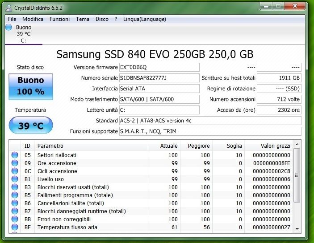Screen dimensions: 314x243
Task: Click the Buono 100 % health status button
Action: point(31,87)
